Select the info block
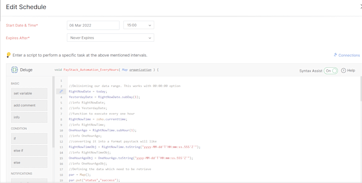The width and height of the screenshot is (362, 183). click(29, 118)
